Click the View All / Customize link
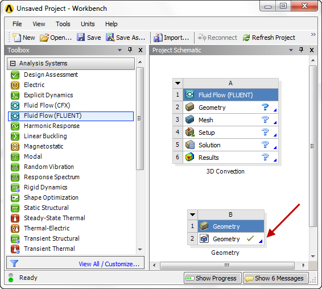322x289 pixels. coord(109,264)
